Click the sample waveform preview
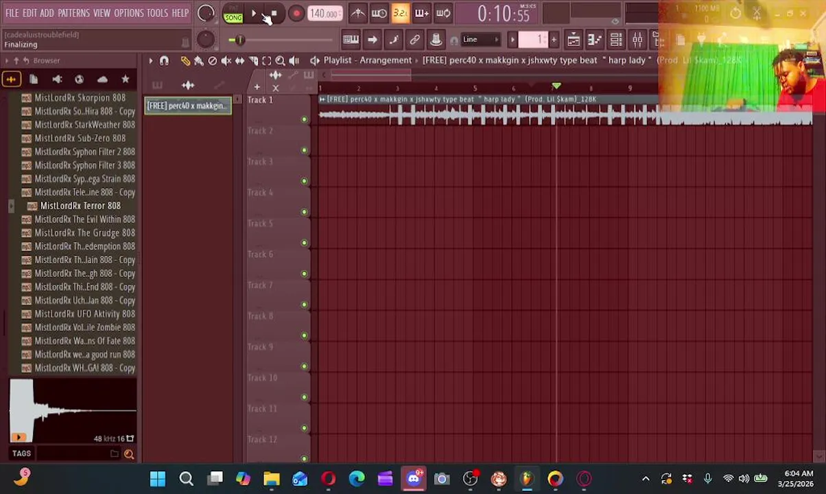The height and width of the screenshot is (494, 826). (x=73, y=410)
